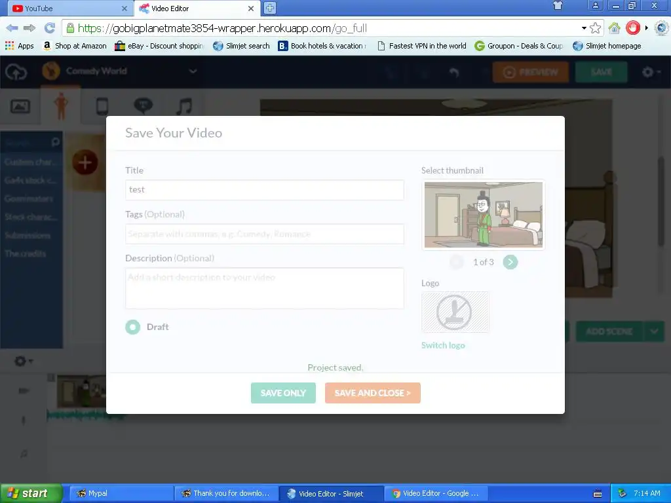Switch to the speech bubble tab
The width and height of the screenshot is (671, 503).
tap(143, 105)
